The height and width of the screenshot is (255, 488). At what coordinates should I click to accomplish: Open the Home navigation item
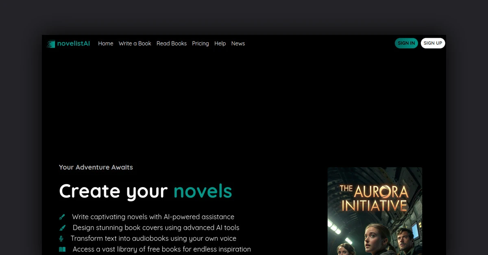[105, 43]
